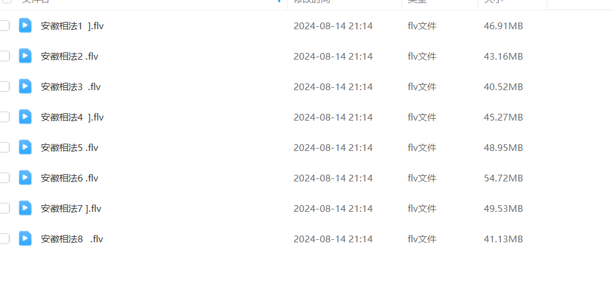Check the box beside 安徽相法3 .flv

pyautogui.click(x=4, y=86)
